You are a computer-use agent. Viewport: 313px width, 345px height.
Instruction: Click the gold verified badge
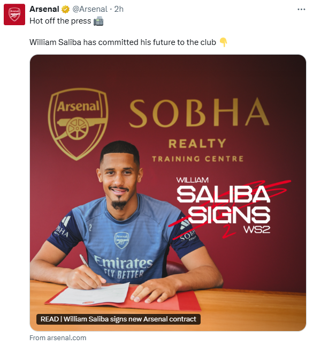click(65, 9)
